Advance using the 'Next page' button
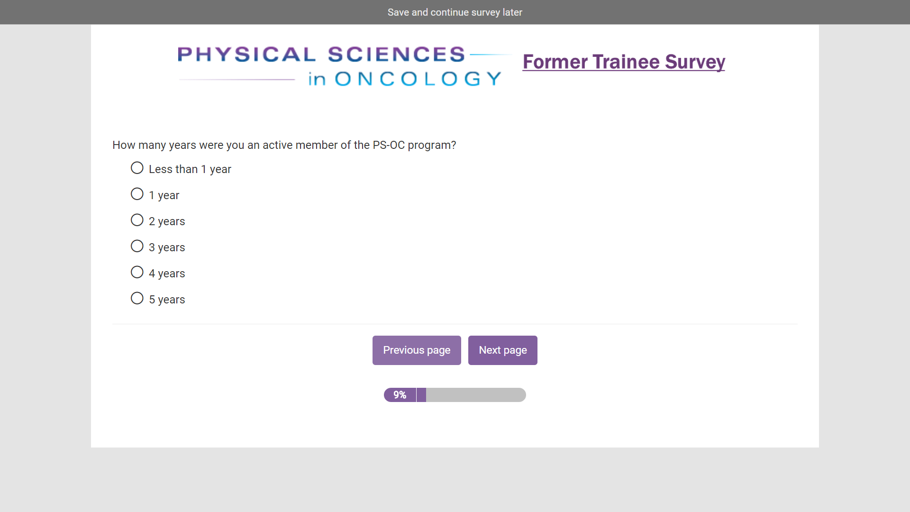This screenshot has height=512, width=910. click(502, 350)
